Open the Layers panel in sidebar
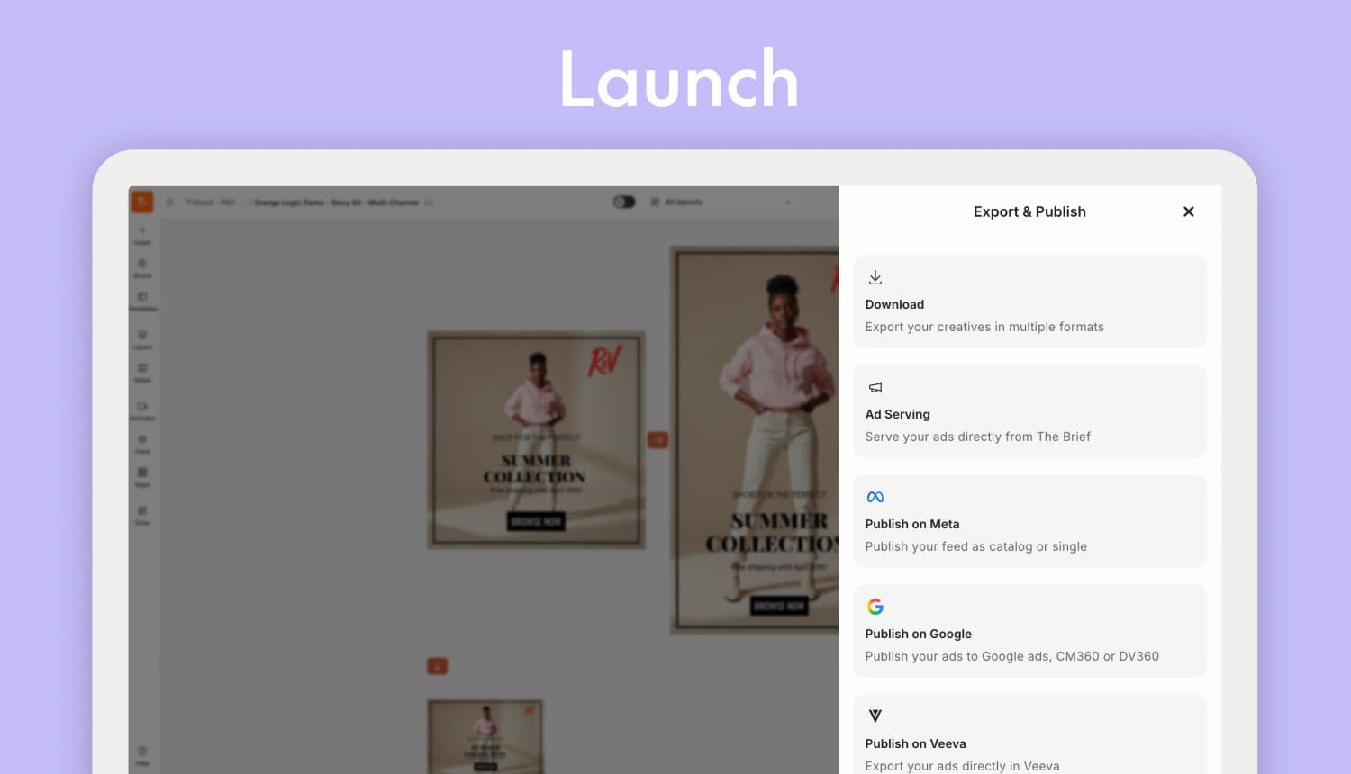This screenshot has height=774, width=1351. coord(142,339)
